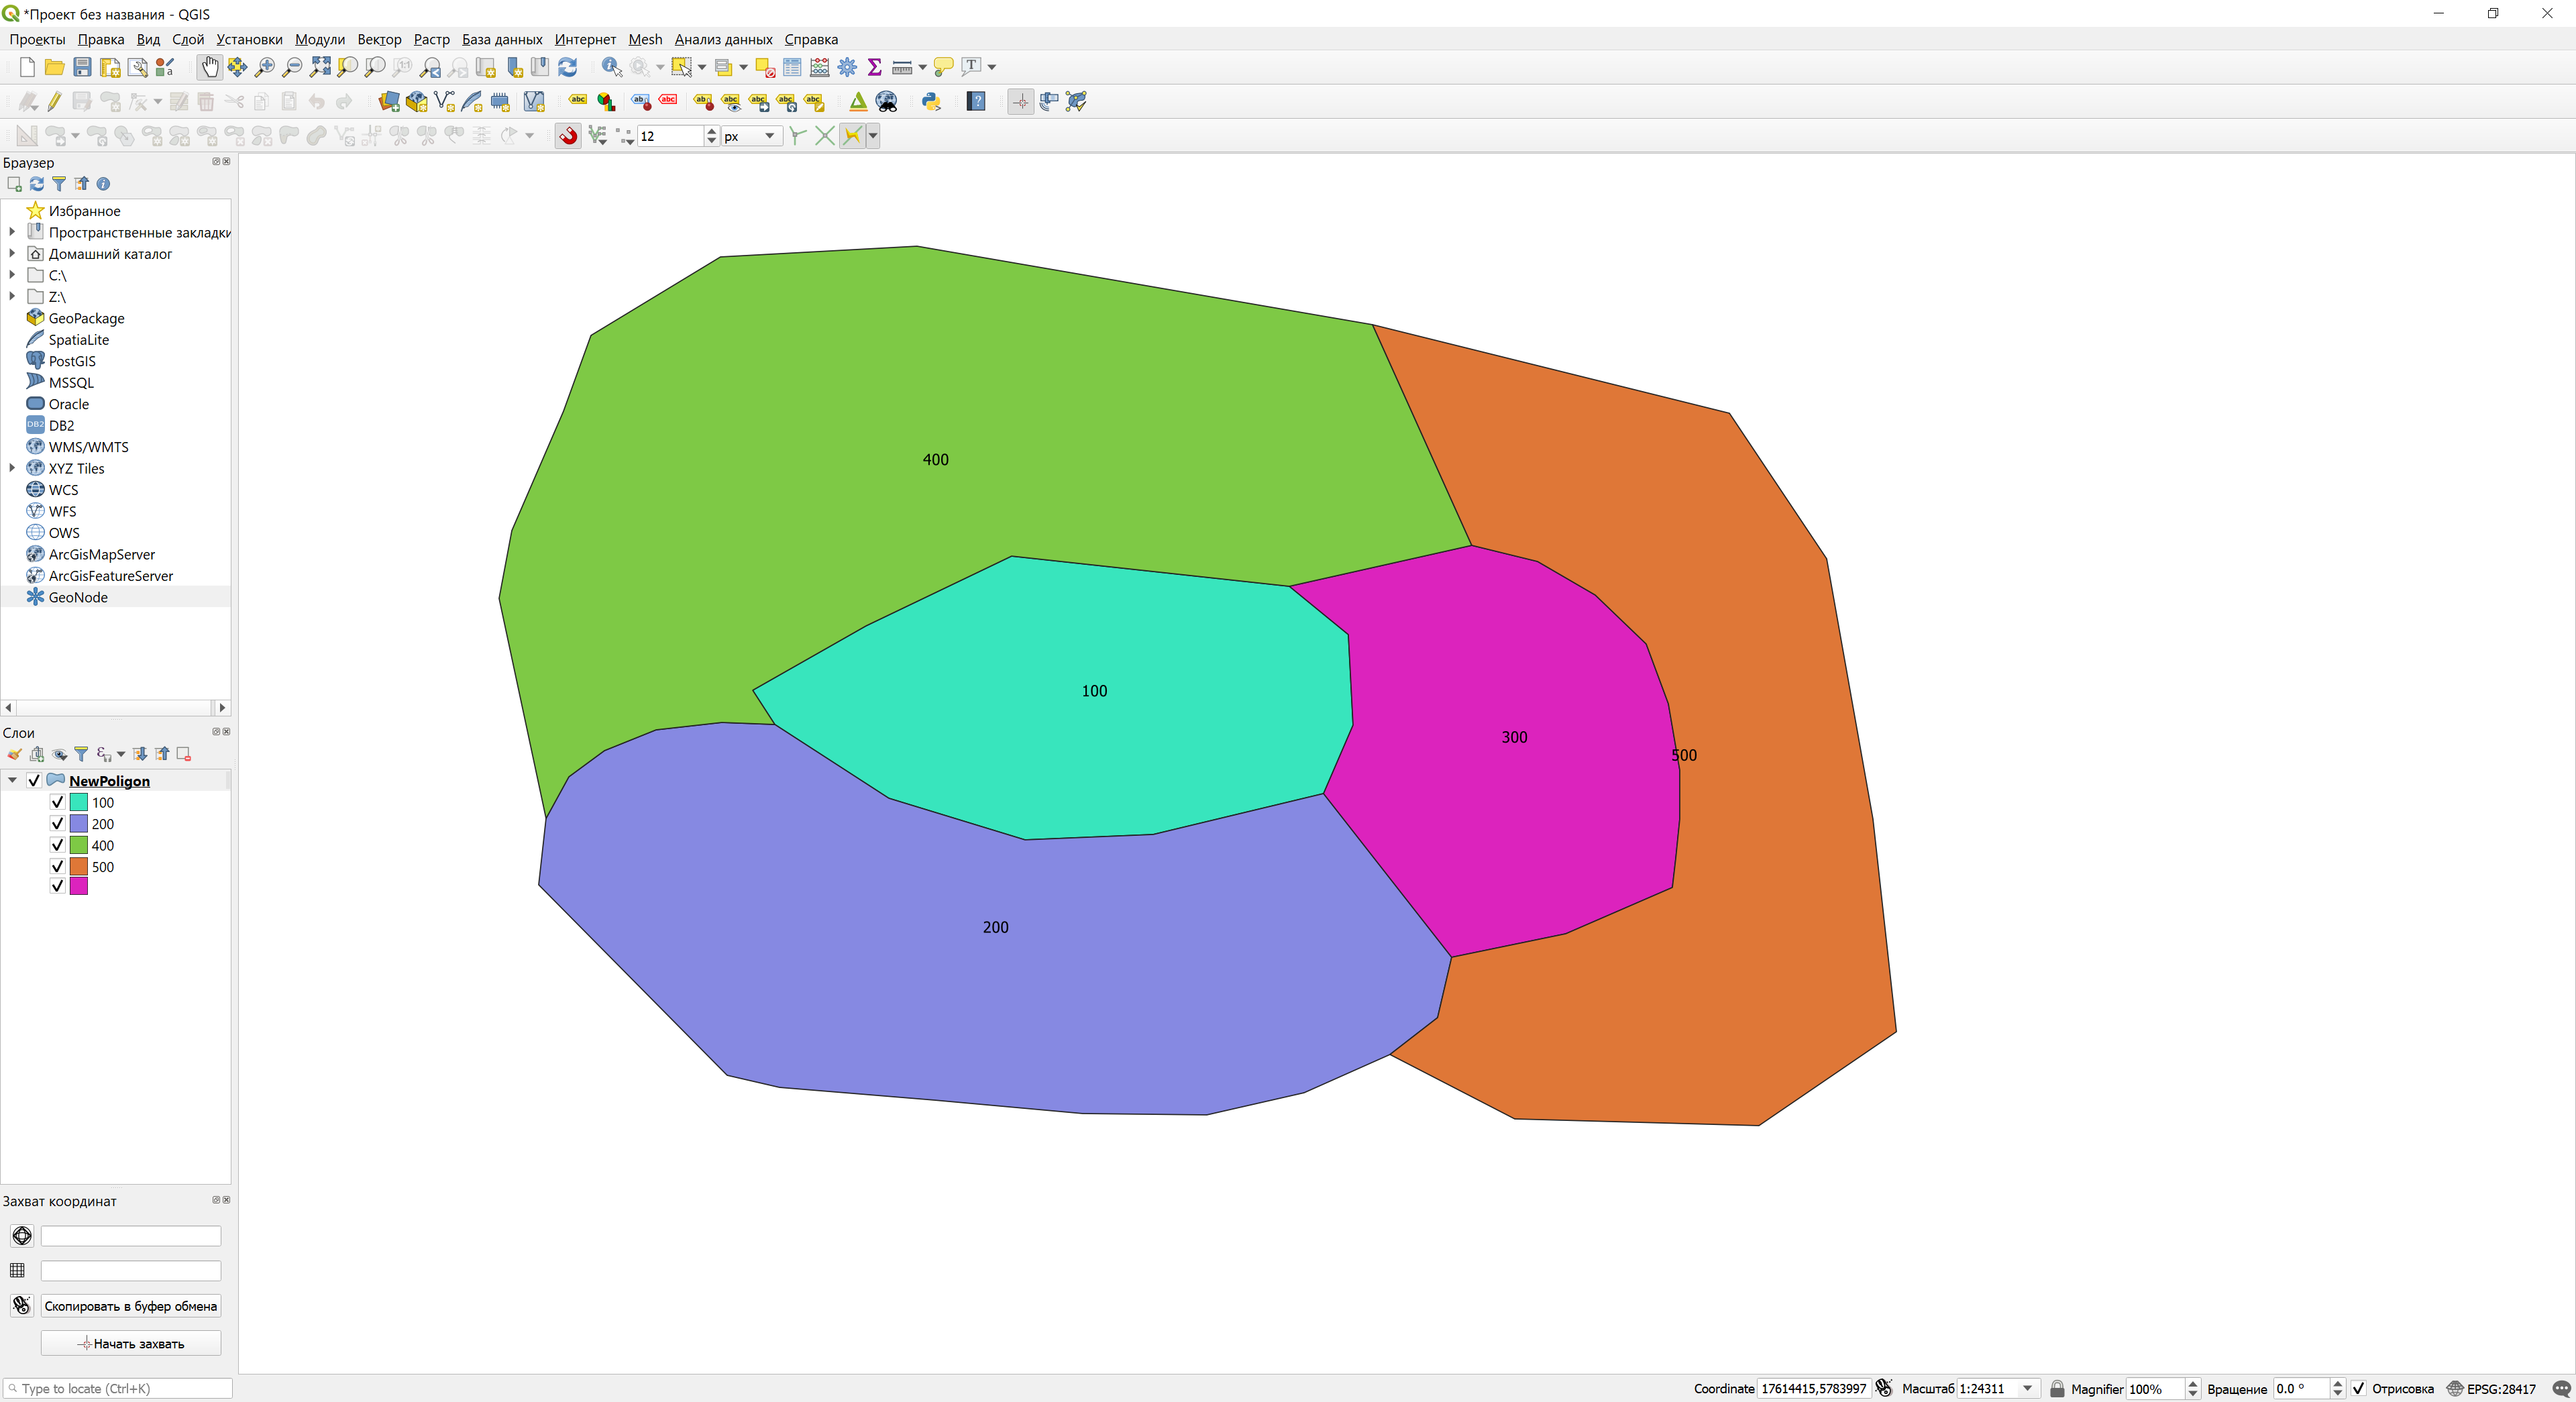Image resolution: width=2576 pixels, height=1402 pixels.
Task: Open the Растр menu
Action: (x=431, y=39)
